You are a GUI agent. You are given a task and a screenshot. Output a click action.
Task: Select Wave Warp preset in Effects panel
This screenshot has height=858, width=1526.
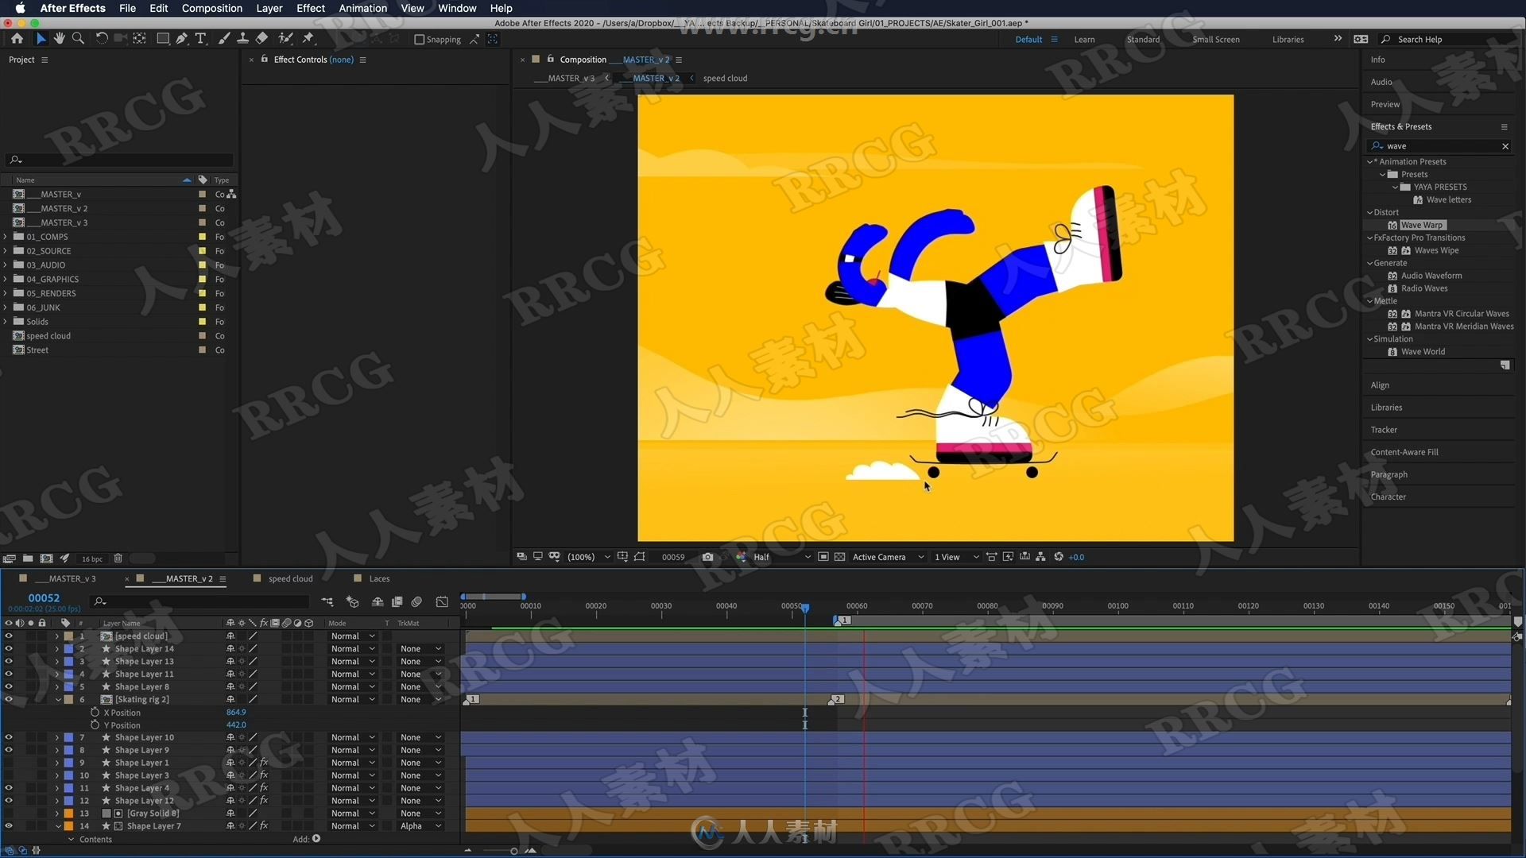(x=1422, y=224)
